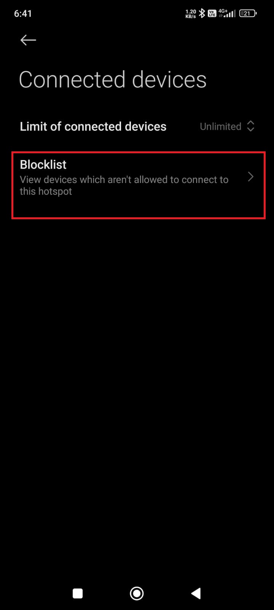Tap the battery indicator showing 21
Image resolution: width=274 pixels, height=610 pixels.
pos(248,13)
